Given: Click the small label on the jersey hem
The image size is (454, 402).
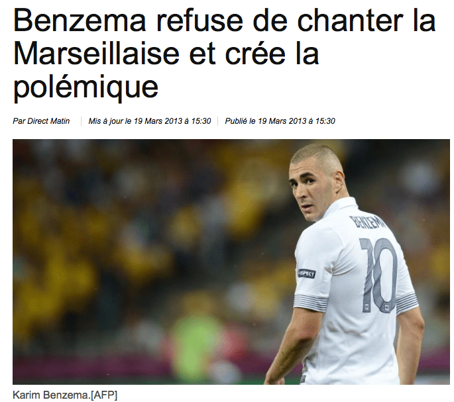Looking at the screenshot, I should click(x=303, y=379).
